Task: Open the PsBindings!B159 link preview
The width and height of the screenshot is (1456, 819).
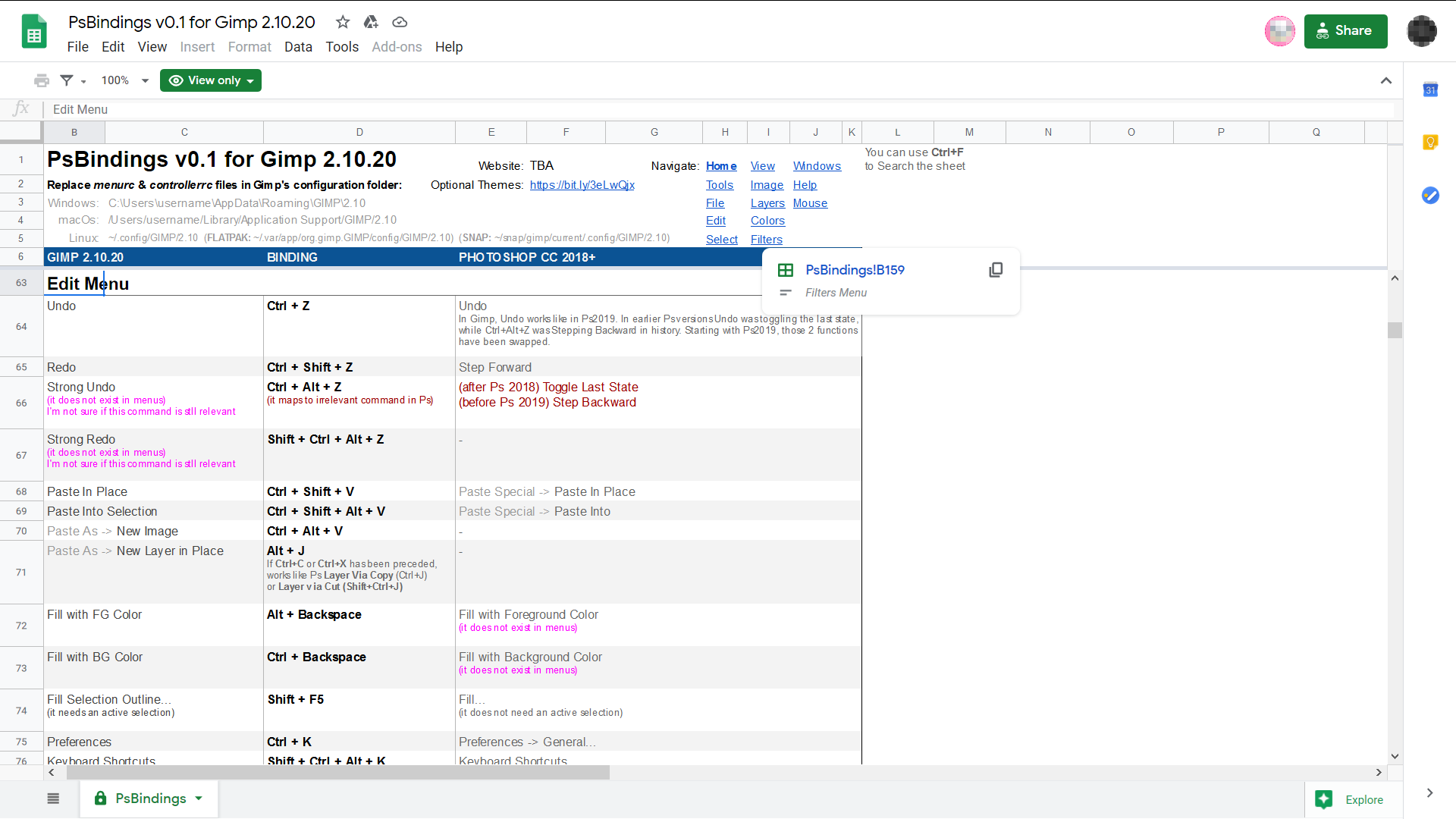Action: [855, 270]
